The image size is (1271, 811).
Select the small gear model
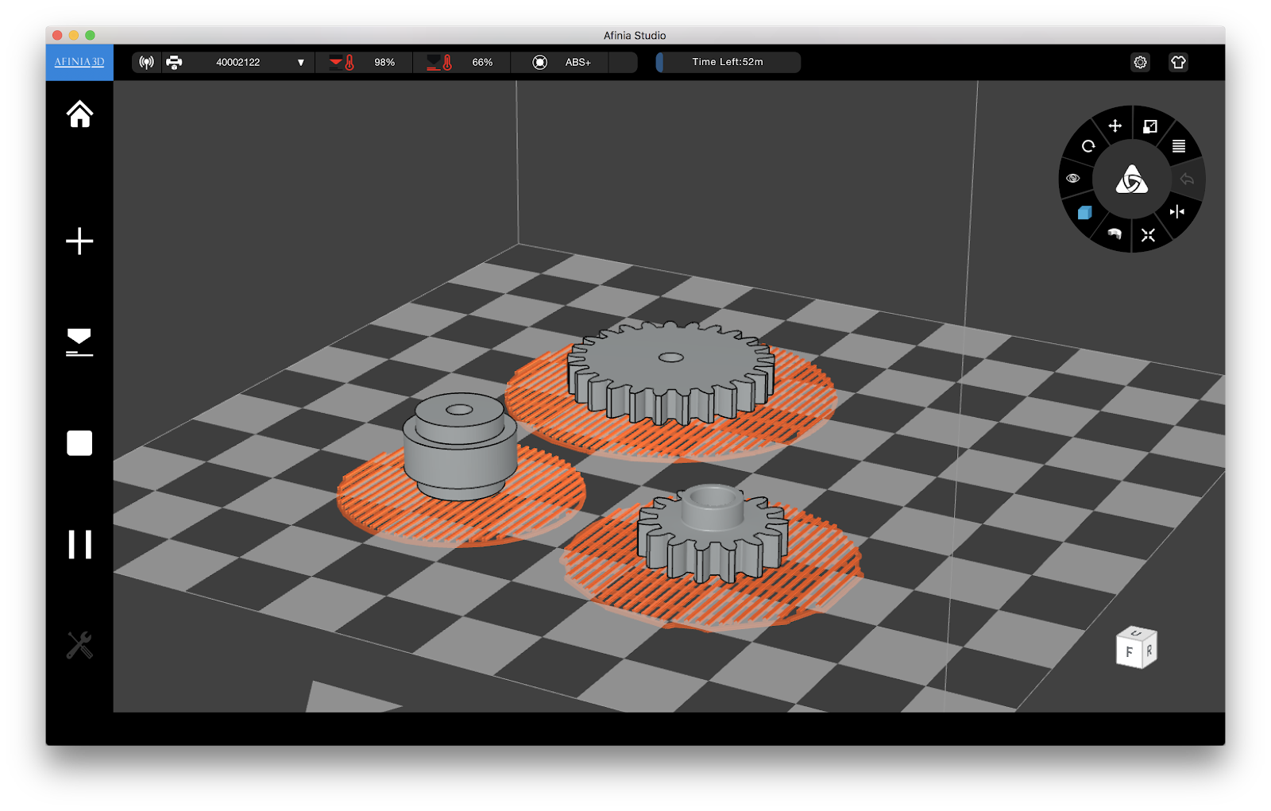[713, 532]
